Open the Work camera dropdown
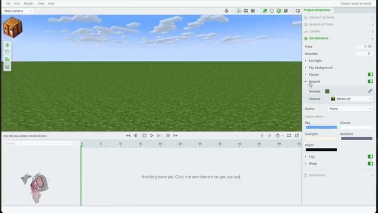Image resolution: width=378 pixels, height=213 pixels. 18,11
